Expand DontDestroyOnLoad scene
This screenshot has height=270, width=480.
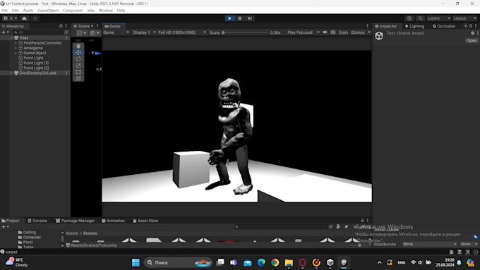11,73
